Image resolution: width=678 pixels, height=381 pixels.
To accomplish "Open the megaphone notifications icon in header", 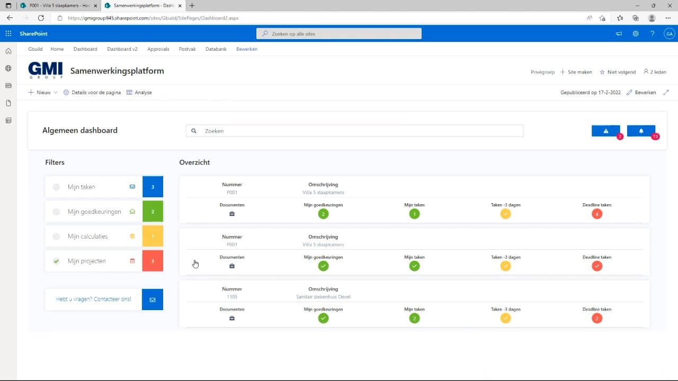I will point(619,33).
